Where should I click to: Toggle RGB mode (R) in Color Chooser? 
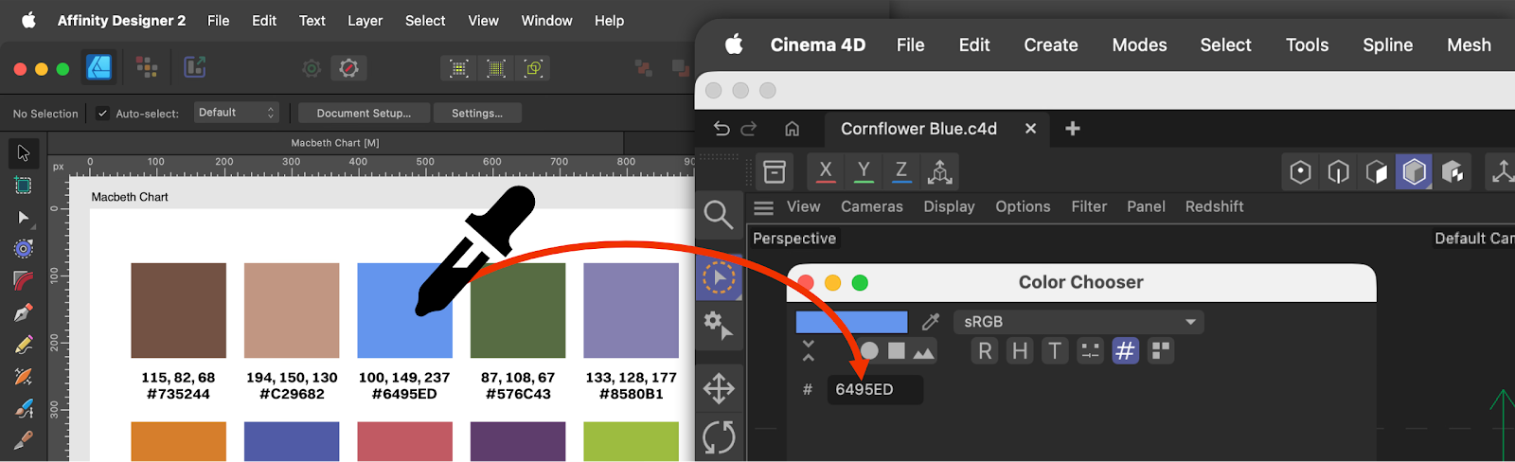pos(985,351)
